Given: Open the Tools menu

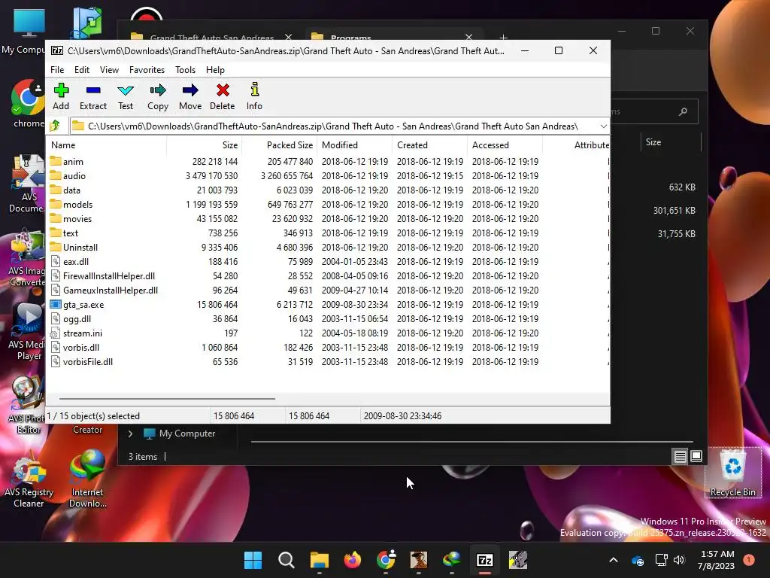Looking at the screenshot, I should (x=185, y=70).
